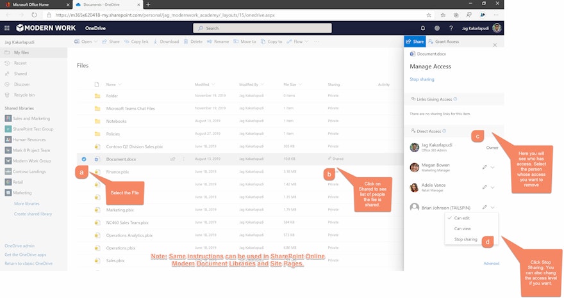The width and height of the screenshot is (564, 298).
Task: Click the favorites star icon in address bar
Action: (429, 15)
